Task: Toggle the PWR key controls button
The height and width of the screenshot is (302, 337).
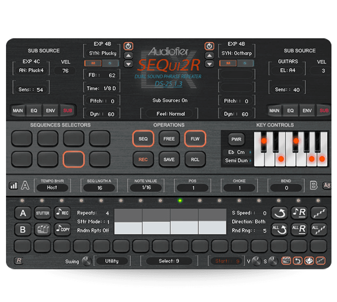Action: point(236,139)
